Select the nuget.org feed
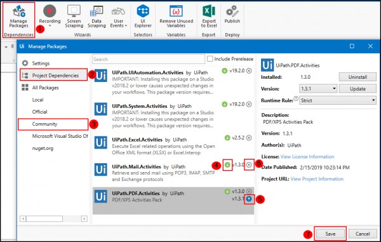Screen dimensions: 381x242 point(43,148)
